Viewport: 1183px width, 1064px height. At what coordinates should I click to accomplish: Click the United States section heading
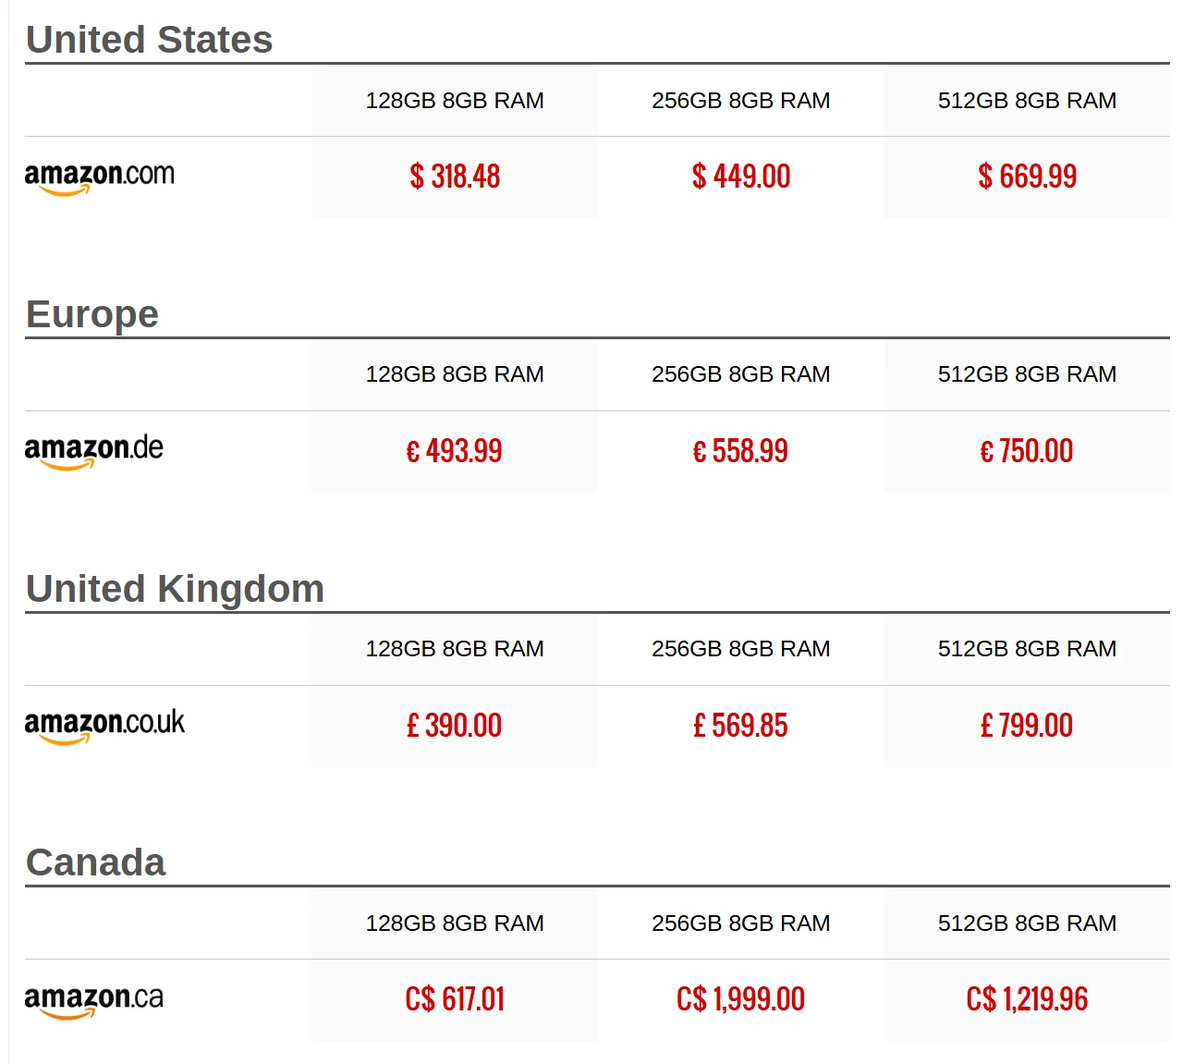[150, 40]
